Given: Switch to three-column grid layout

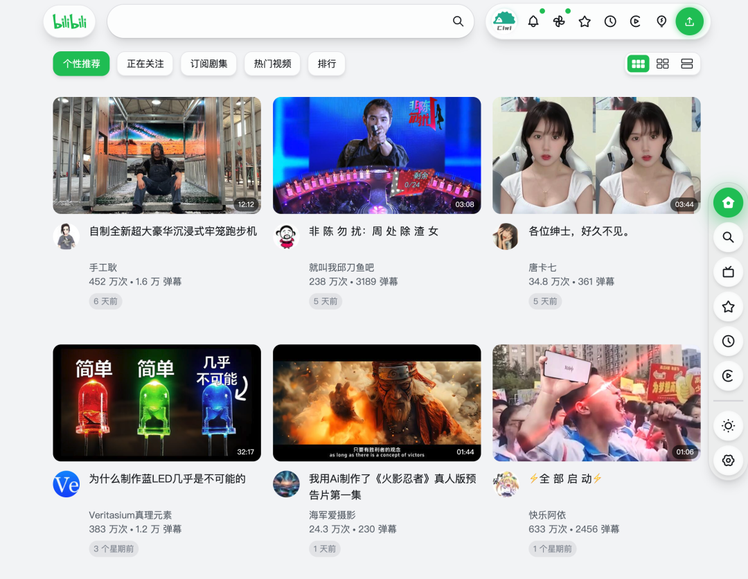Looking at the screenshot, I should (x=639, y=64).
